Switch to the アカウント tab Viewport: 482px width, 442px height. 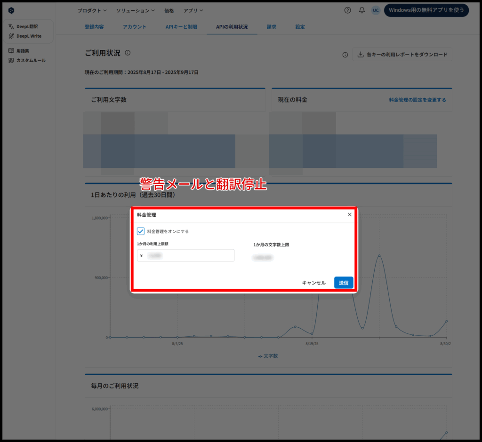click(x=135, y=27)
